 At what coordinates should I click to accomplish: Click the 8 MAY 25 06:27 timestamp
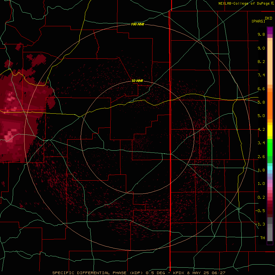tap(206, 273)
